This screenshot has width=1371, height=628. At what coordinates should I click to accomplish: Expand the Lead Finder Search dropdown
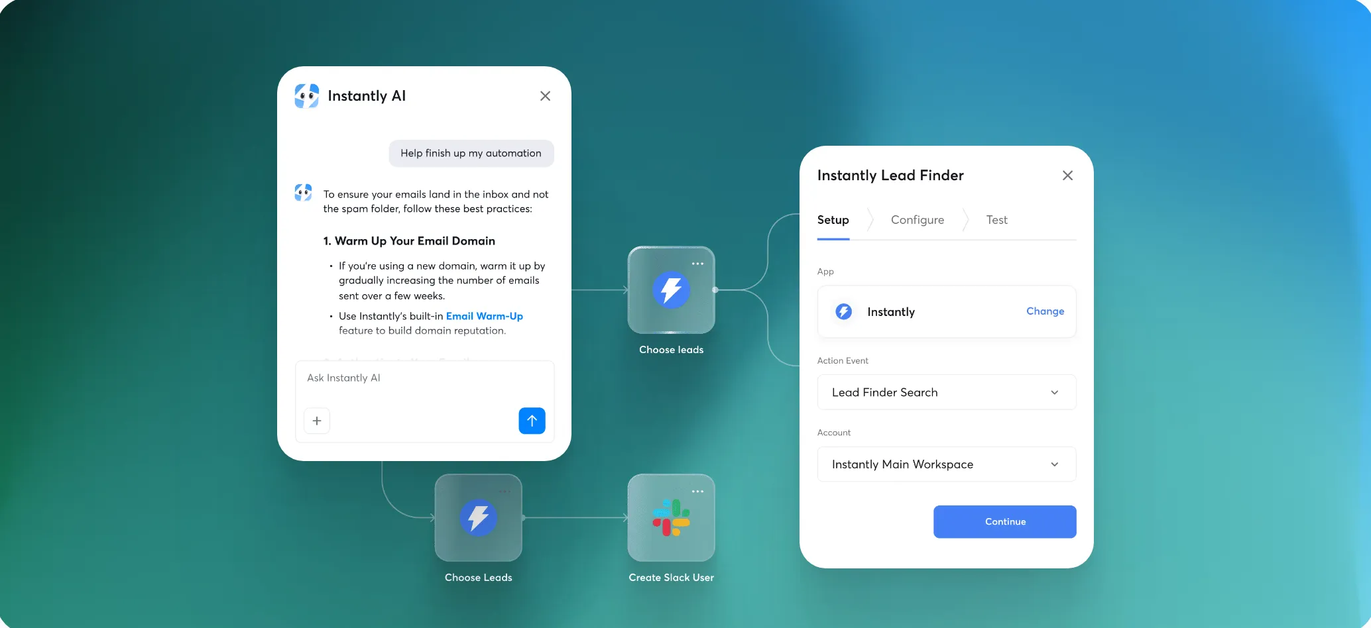[x=947, y=392]
